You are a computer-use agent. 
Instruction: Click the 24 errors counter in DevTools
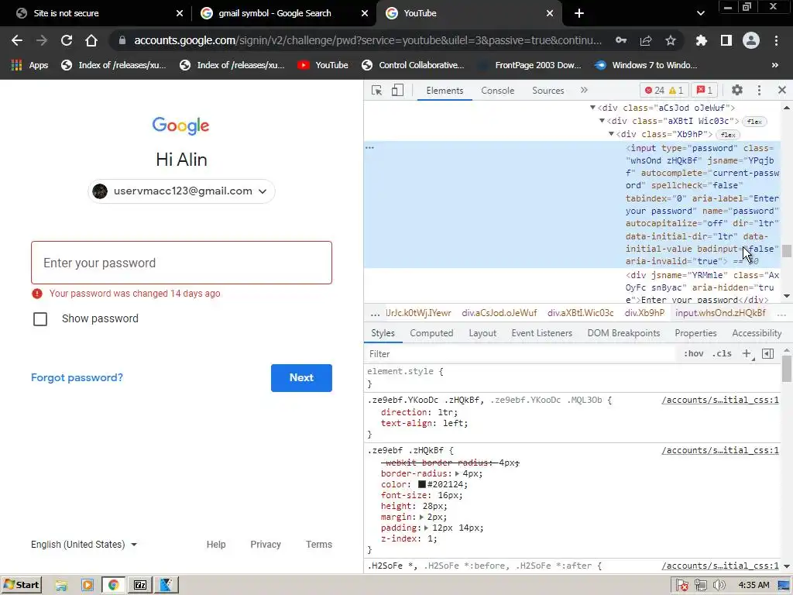pyautogui.click(x=654, y=91)
